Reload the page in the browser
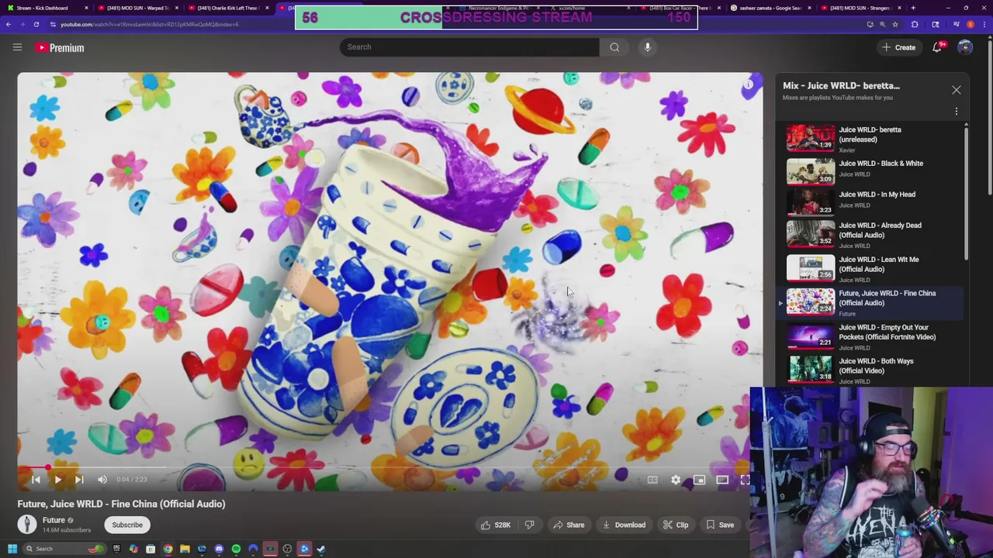Image resolution: width=993 pixels, height=558 pixels. tap(36, 24)
